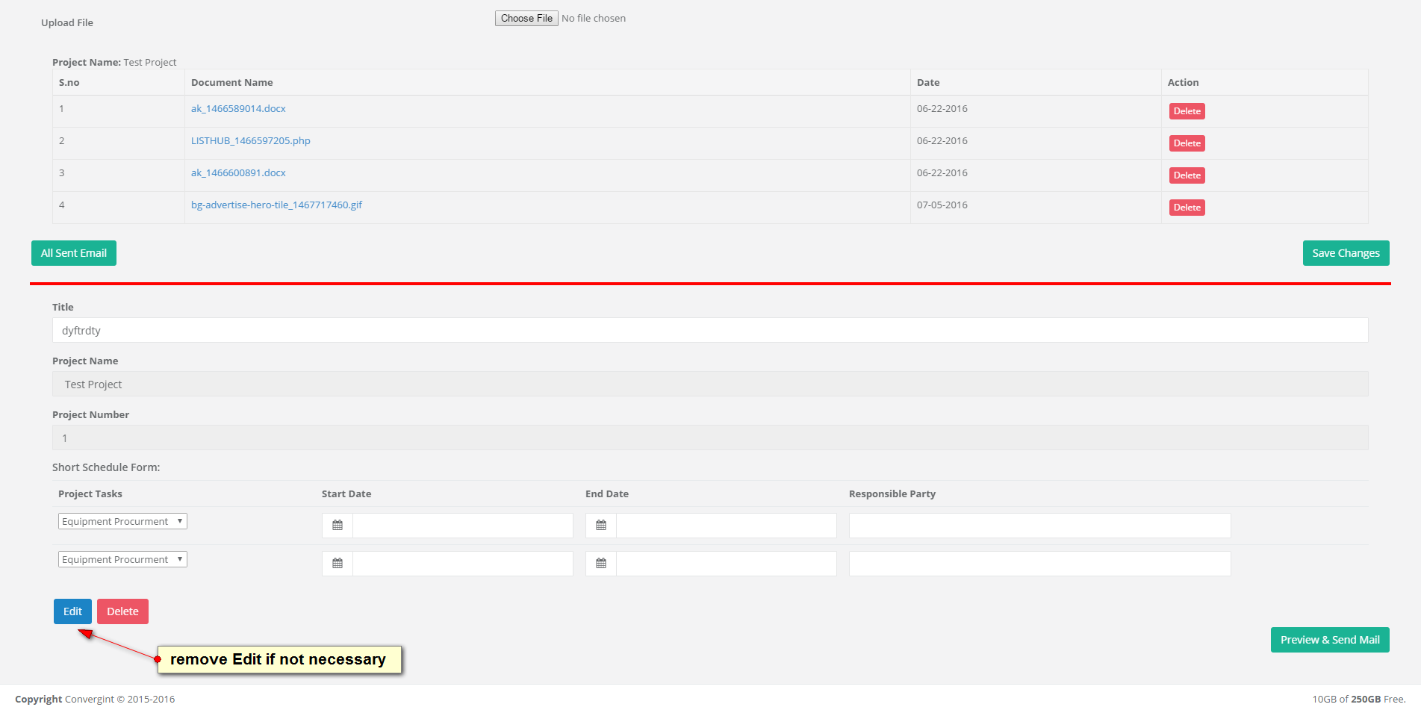Open second Equipment Procurment task dropdown

(x=122, y=559)
